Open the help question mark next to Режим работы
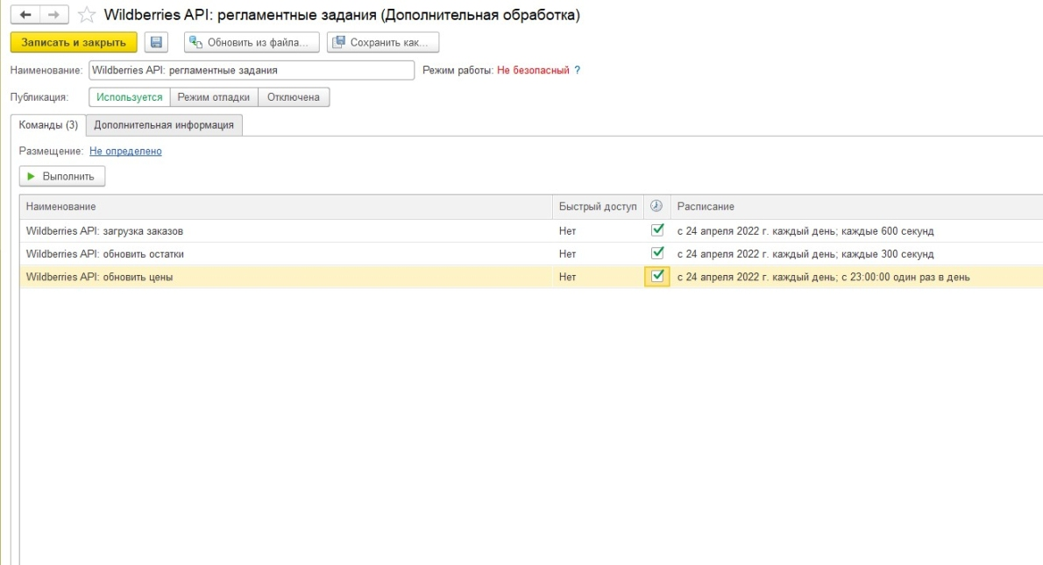This screenshot has height=565, width=1043. (x=578, y=70)
